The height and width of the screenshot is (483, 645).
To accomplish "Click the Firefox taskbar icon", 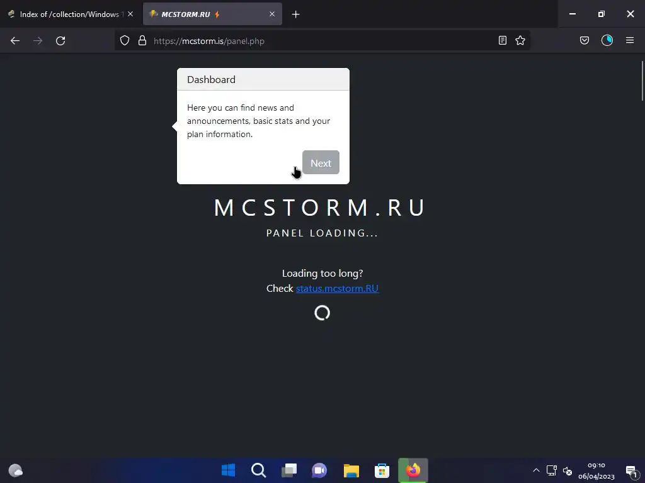I will click(x=413, y=470).
